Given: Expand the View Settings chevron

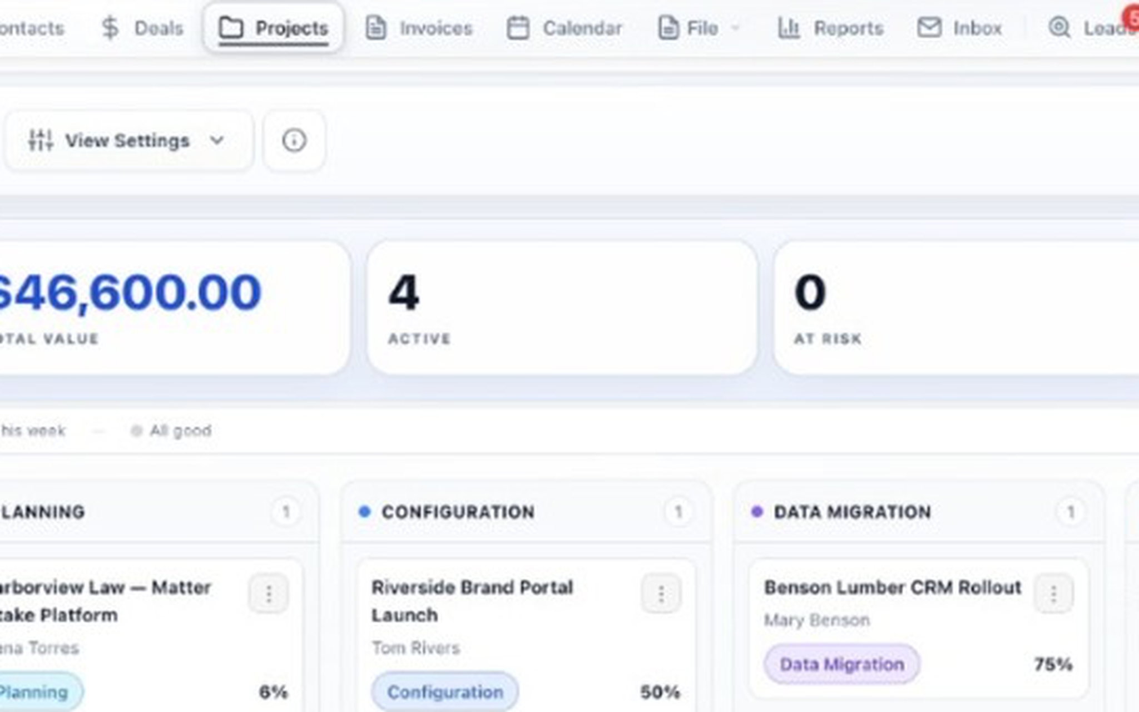Looking at the screenshot, I should tap(217, 140).
